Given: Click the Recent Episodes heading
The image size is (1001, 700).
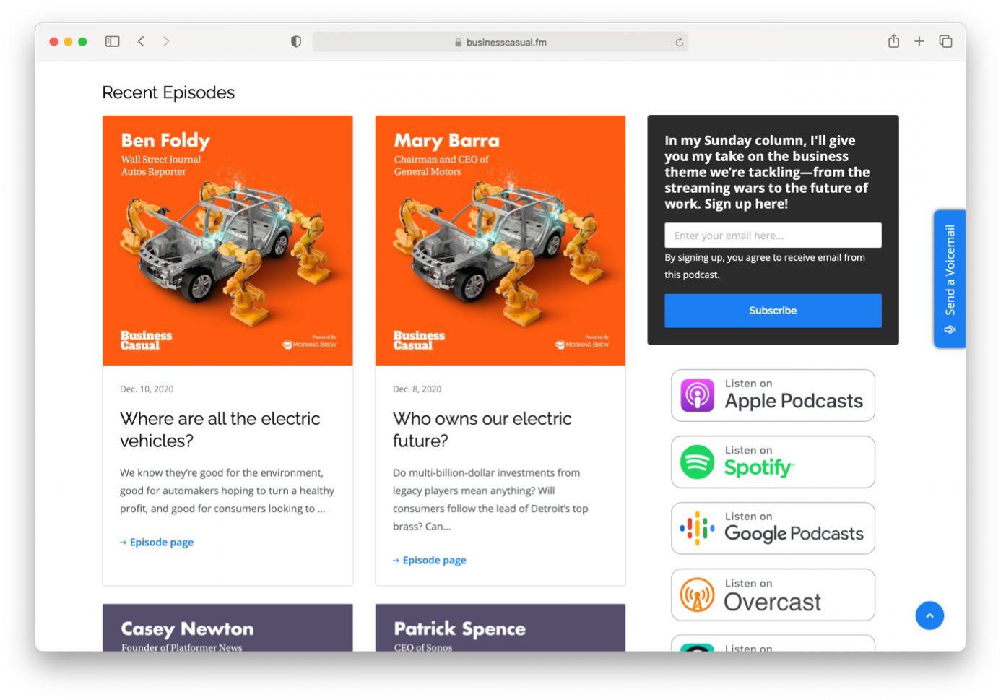Looking at the screenshot, I should (168, 92).
